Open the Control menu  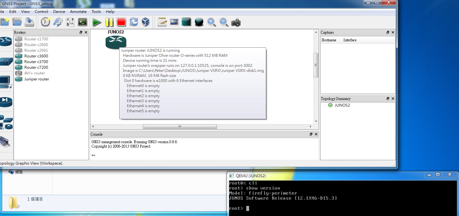tap(41, 11)
